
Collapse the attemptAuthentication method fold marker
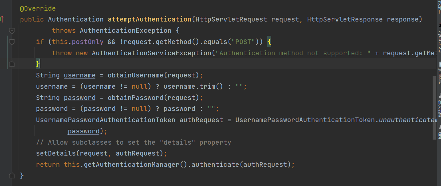pyautogui.click(x=12, y=30)
